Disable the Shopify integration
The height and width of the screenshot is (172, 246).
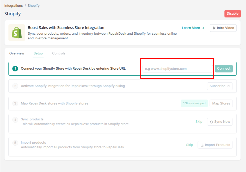pyautogui.click(x=232, y=14)
